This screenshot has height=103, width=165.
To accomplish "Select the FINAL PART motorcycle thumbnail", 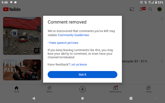I will point(22,70).
